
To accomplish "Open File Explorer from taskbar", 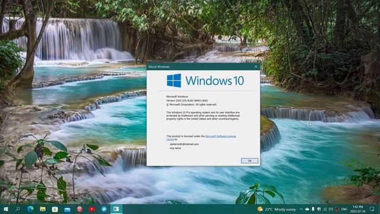I will pos(43,209).
